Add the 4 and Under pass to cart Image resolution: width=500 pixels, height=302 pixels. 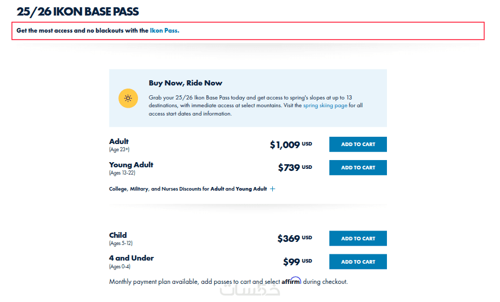(x=358, y=262)
